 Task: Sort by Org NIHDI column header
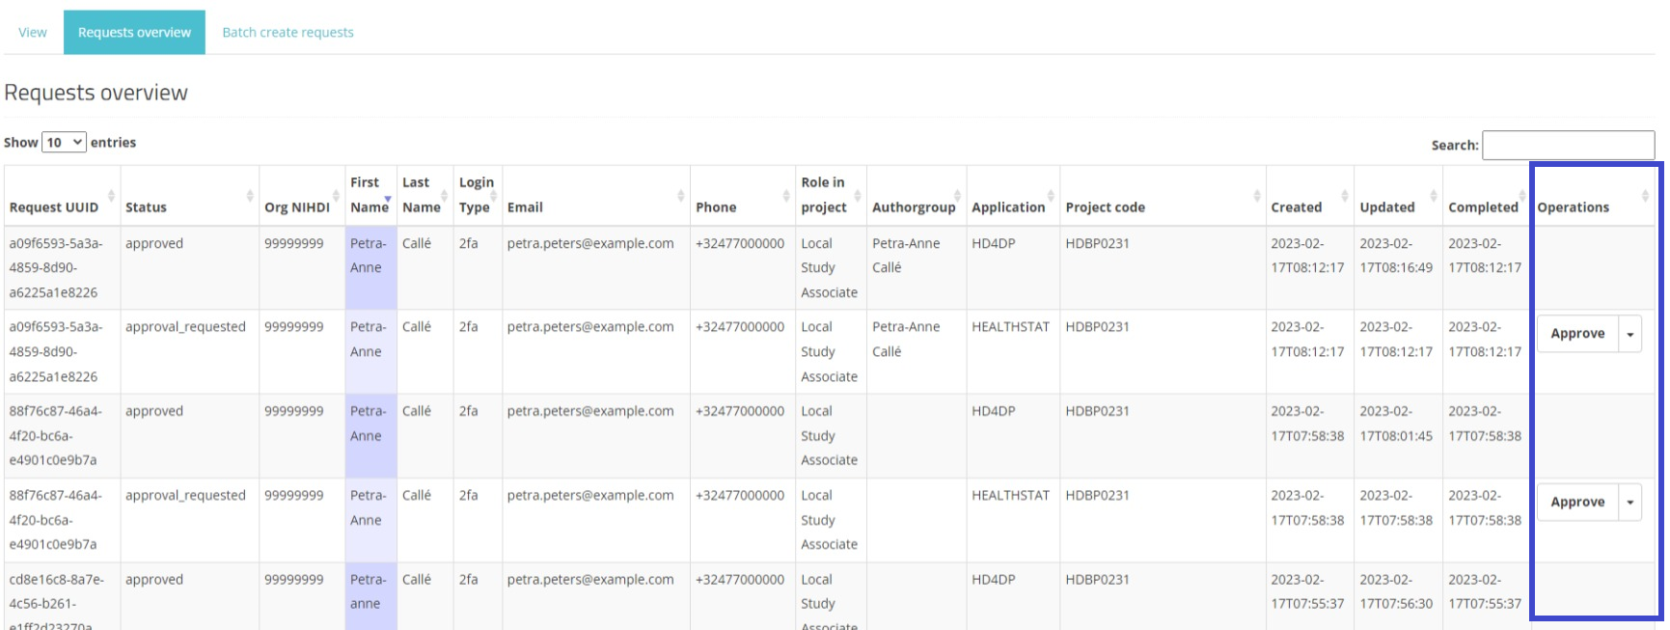point(296,207)
